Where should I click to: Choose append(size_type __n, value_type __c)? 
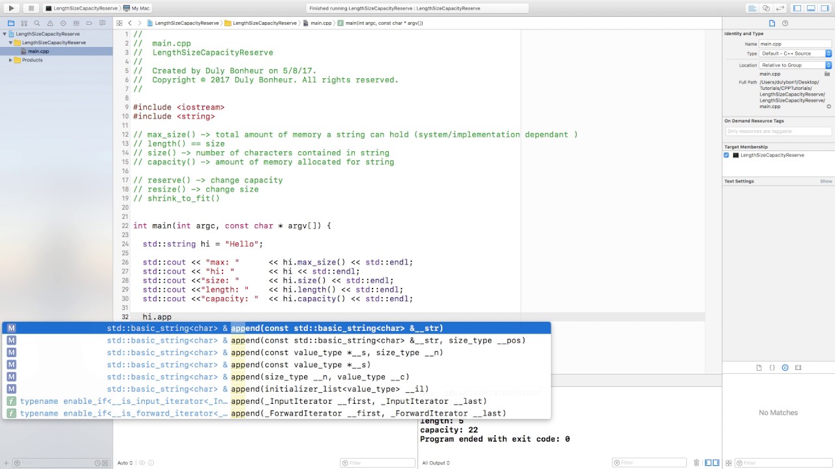tap(277, 377)
